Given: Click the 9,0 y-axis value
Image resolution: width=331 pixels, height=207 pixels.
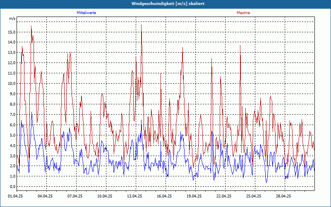Looking at the screenshot, I should tap(13, 94).
